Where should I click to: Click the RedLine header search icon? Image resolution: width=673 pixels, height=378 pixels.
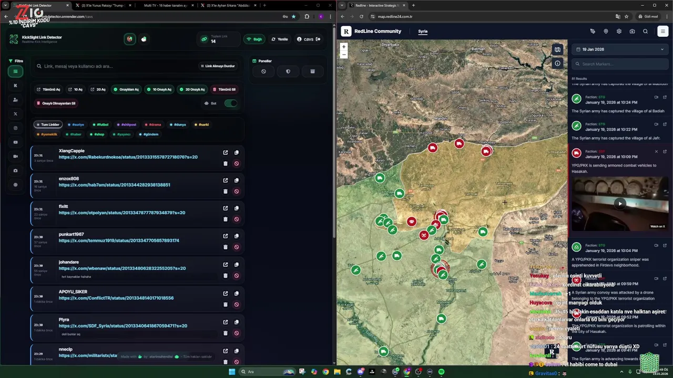645,31
